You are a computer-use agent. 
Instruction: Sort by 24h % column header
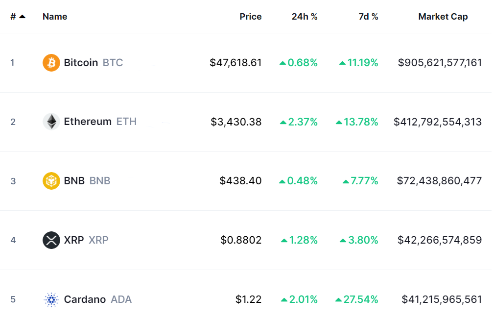(x=305, y=17)
